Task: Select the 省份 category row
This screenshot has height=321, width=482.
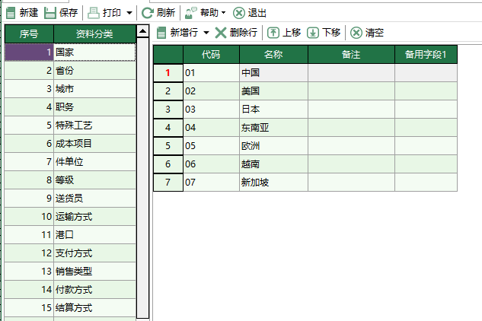Action: [x=70, y=71]
